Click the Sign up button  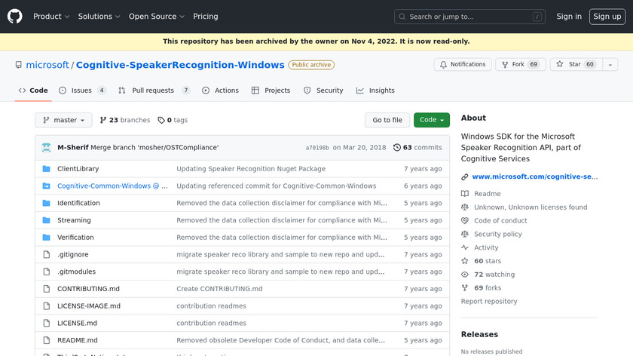(607, 17)
